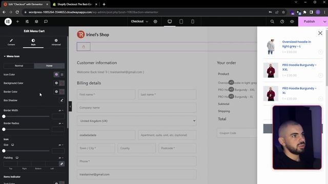
Task: Open the Publish options arrow
Action: point(324,21)
